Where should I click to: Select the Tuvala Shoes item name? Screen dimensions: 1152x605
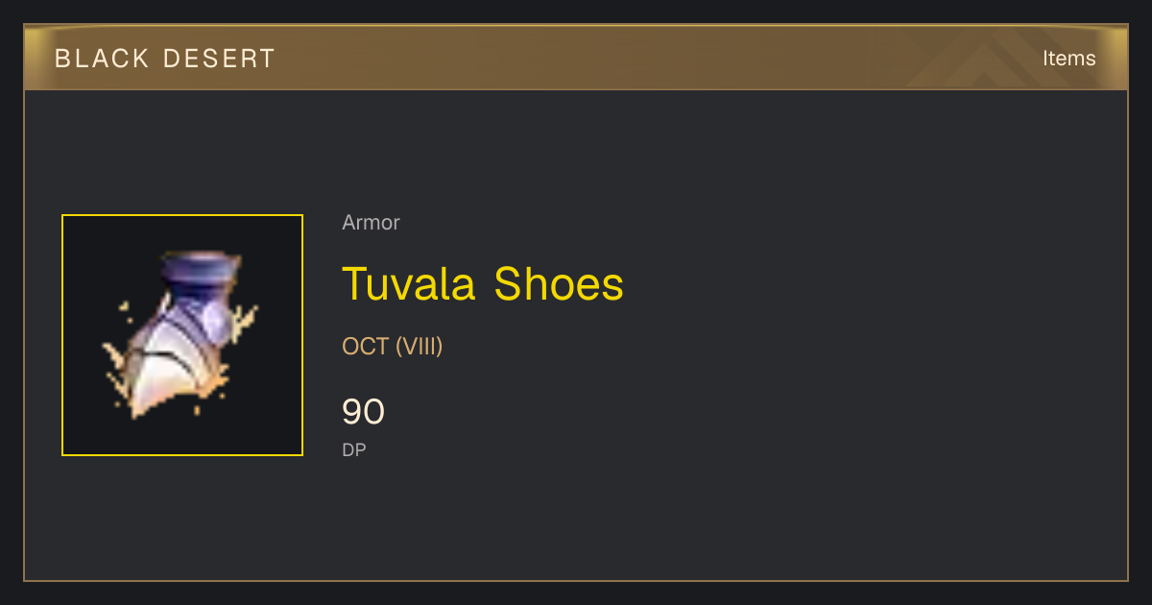(483, 284)
